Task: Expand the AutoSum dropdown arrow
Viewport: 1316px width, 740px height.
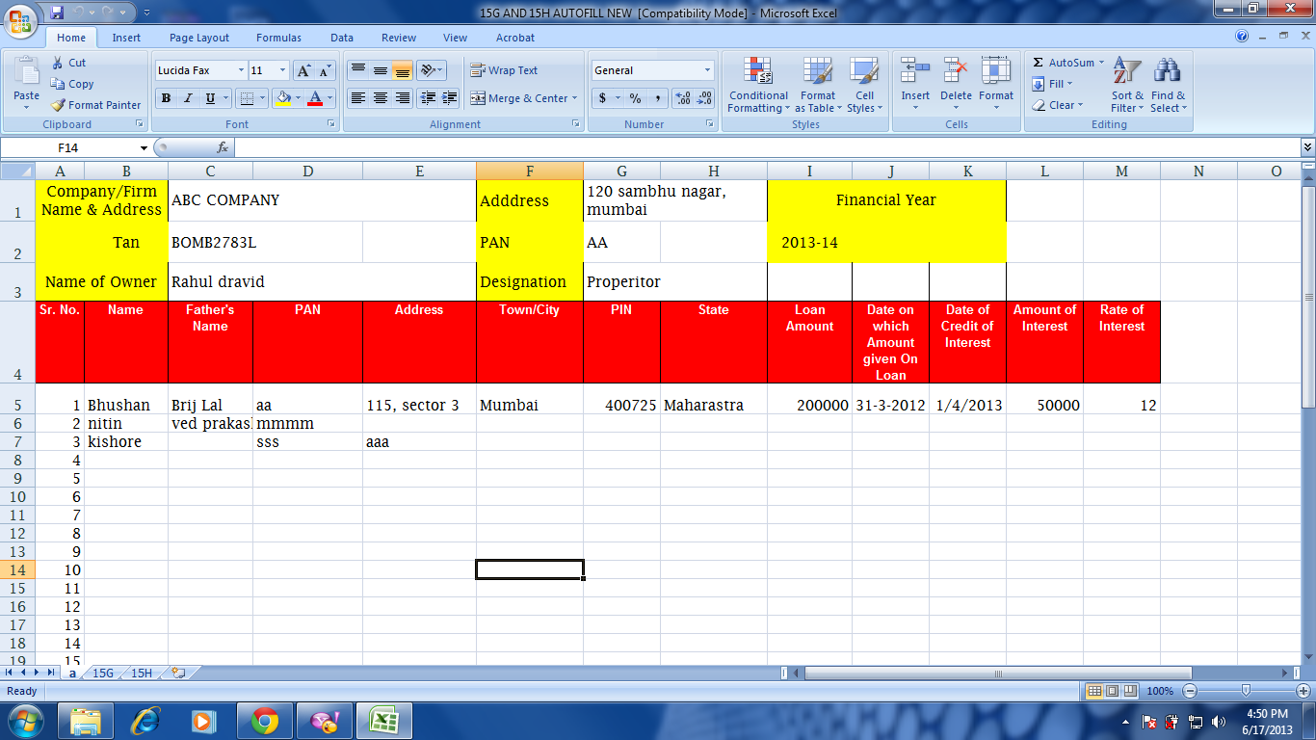Action: (1101, 63)
